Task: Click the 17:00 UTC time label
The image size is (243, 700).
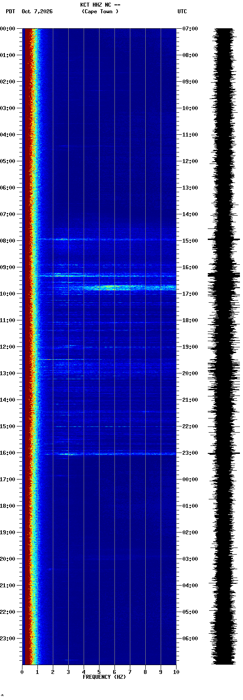Action: click(190, 294)
